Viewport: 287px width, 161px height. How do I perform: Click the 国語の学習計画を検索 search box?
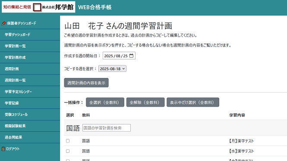[107, 128]
